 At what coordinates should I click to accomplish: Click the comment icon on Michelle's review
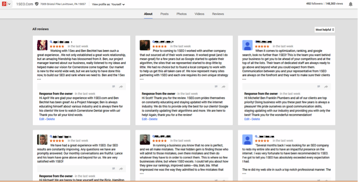tap(319, 87)
